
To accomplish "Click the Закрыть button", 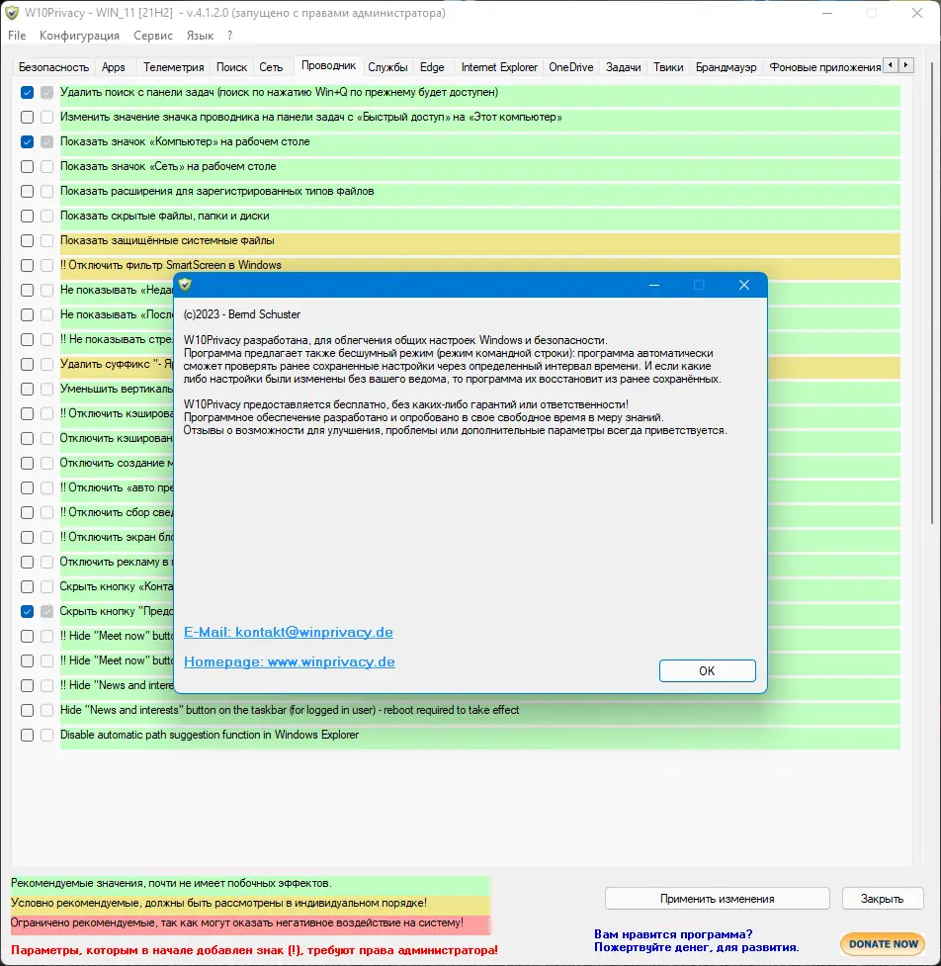I will tap(883, 899).
